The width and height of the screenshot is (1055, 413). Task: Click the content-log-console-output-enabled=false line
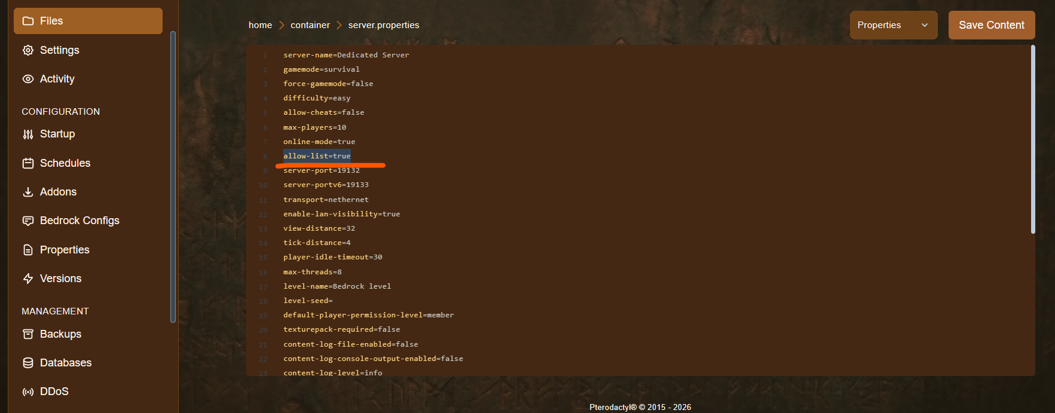click(374, 359)
